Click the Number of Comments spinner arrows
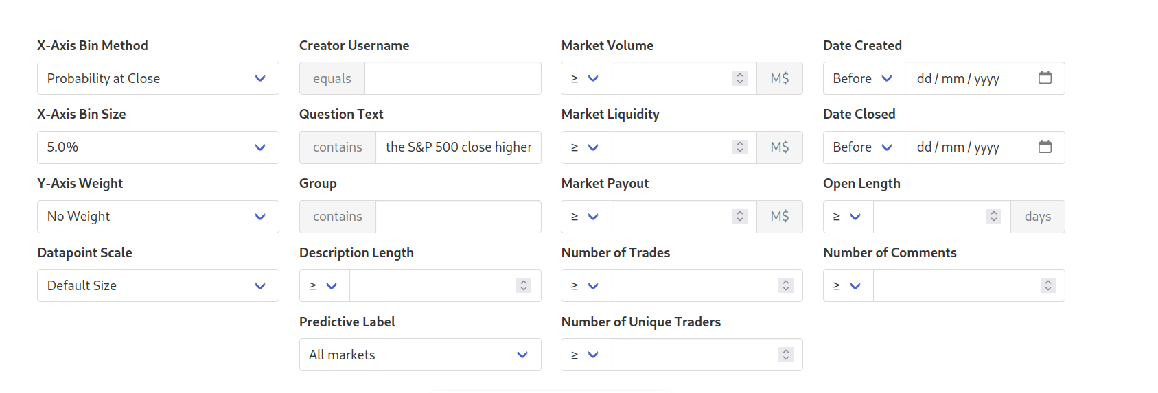The image size is (1158, 393). pyautogui.click(x=1047, y=285)
